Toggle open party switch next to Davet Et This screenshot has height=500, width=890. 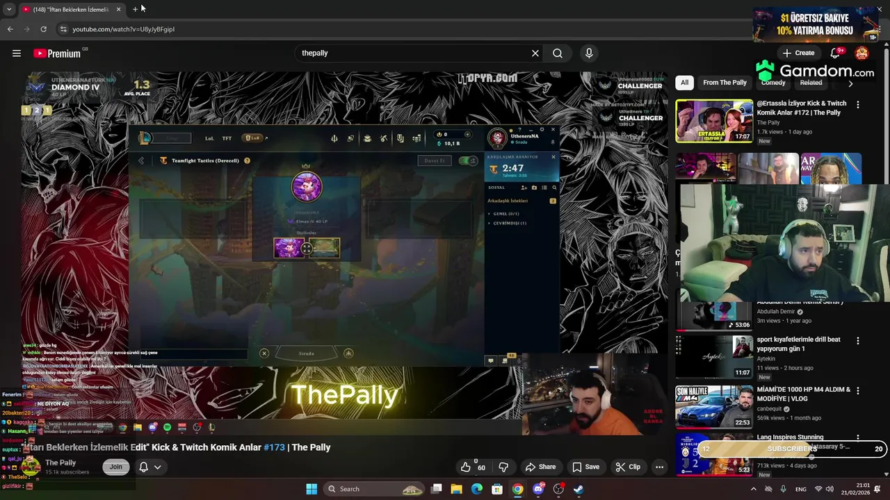click(468, 160)
